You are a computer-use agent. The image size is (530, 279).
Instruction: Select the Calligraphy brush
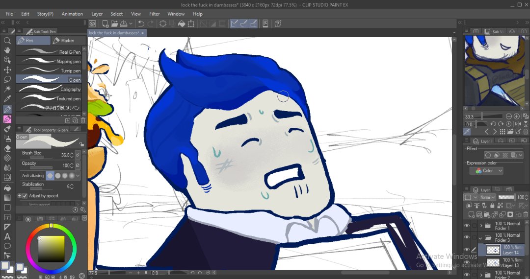[x=49, y=89]
